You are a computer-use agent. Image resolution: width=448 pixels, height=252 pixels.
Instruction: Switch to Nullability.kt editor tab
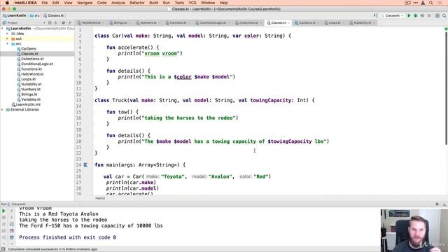pyautogui.click(x=363, y=22)
